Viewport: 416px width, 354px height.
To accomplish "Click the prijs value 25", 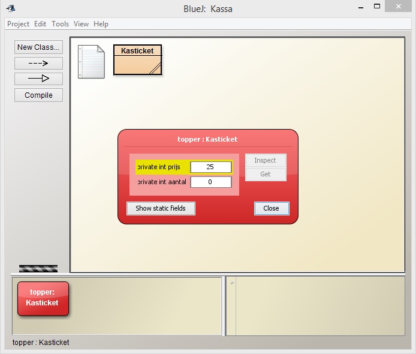I will pyautogui.click(x=210, y=167).
